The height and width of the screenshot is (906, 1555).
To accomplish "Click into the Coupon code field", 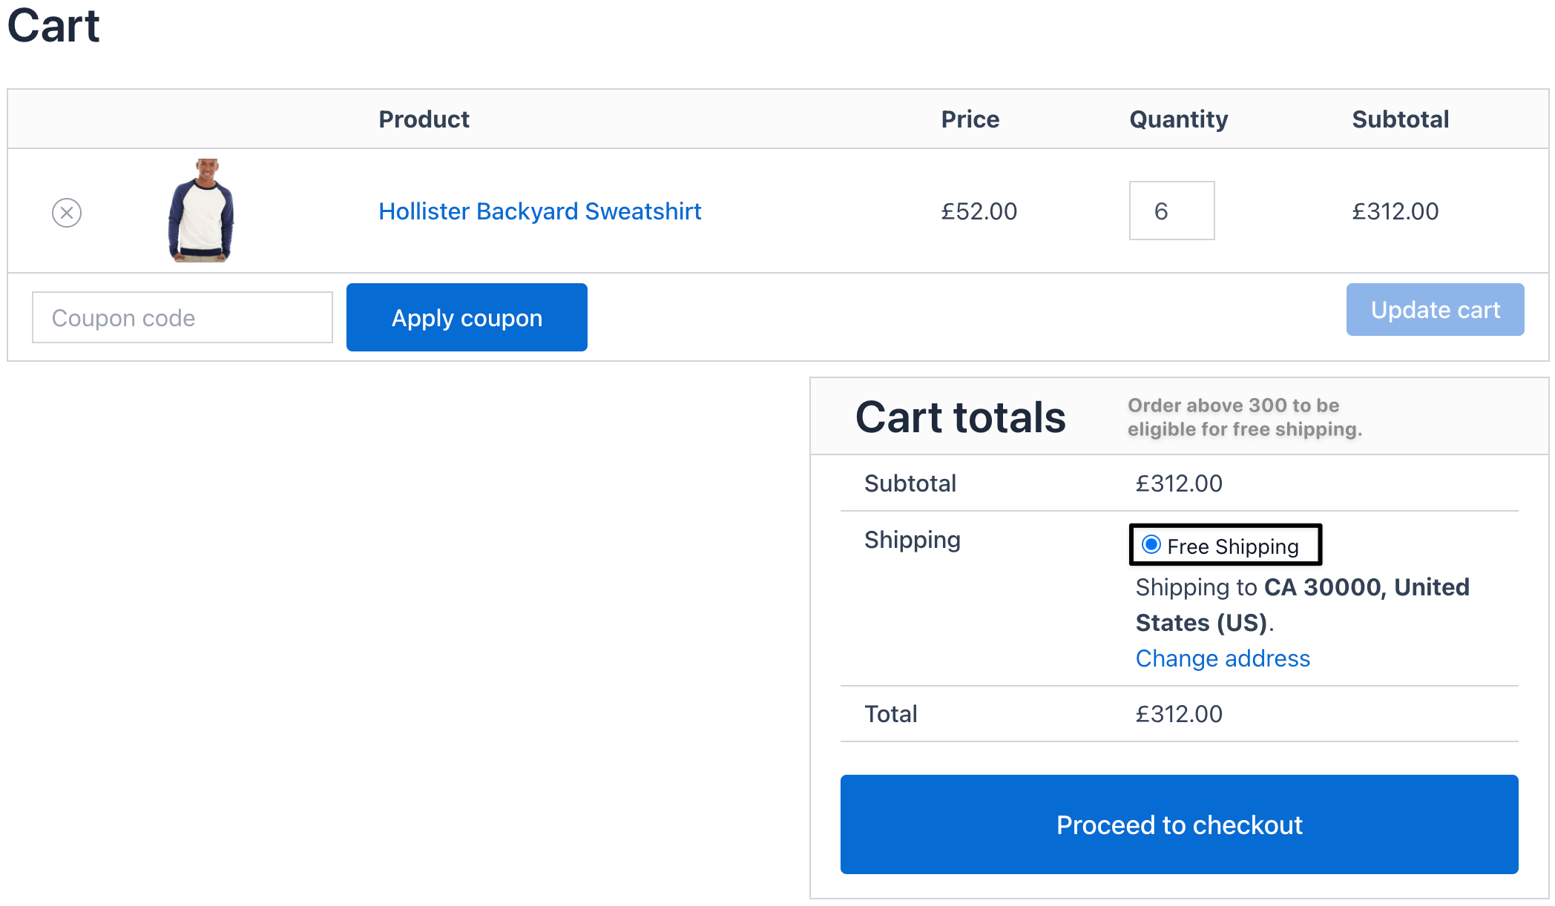I will tap(183, 318).
